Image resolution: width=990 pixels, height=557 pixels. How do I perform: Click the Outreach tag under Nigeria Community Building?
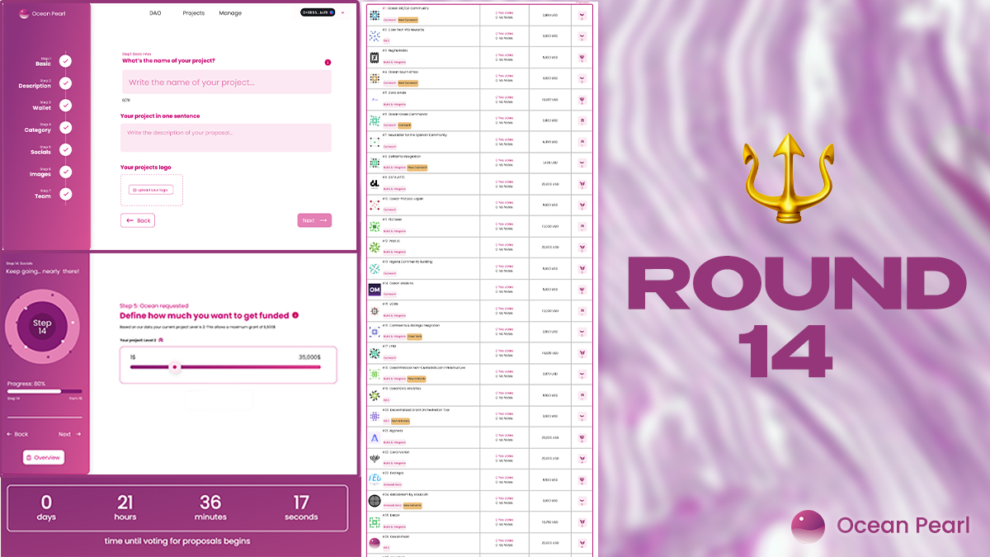(389, 273)
